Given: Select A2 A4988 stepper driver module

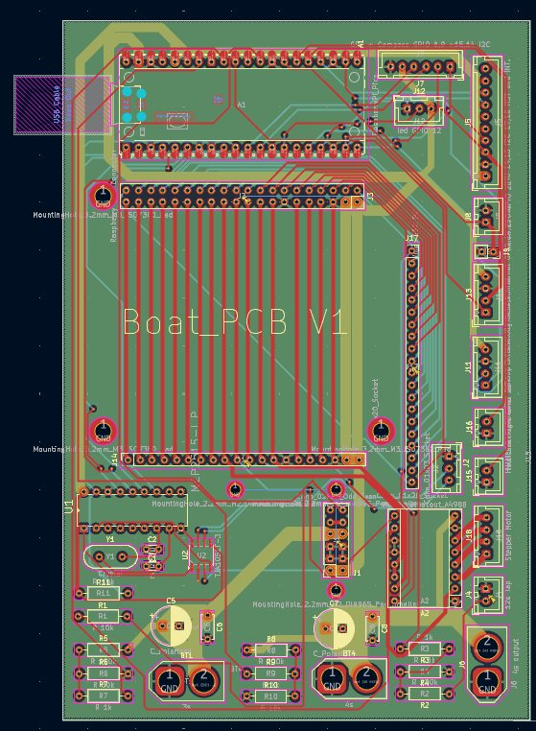Looking at the screenshot, I should click(x=425, y=558).
